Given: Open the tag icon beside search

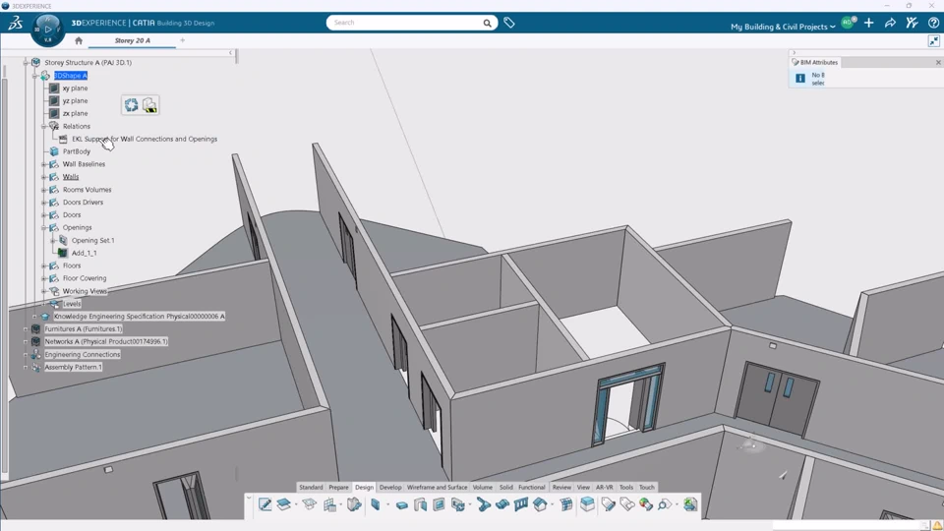Looking at the screenshot, I should [509, 23].
